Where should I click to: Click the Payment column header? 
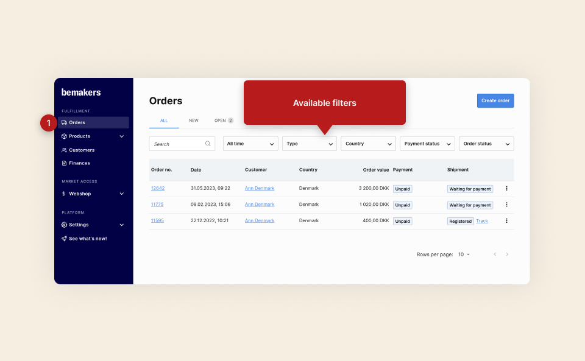tap(403, 170)
